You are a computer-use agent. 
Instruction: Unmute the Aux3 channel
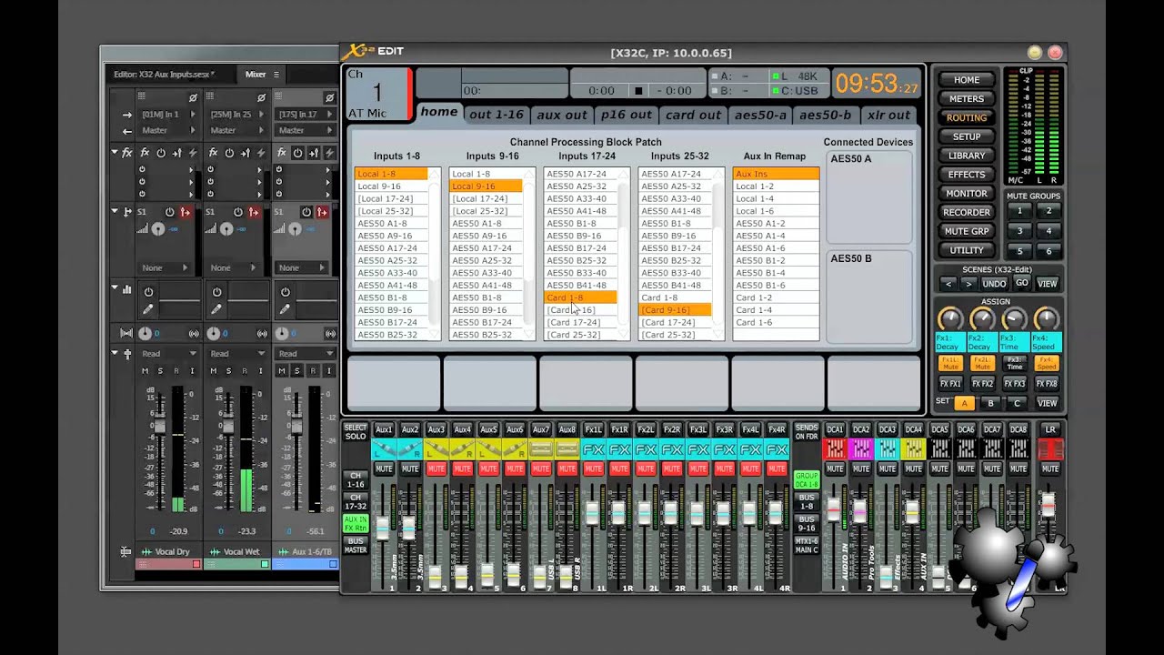[x=436, y=469]
